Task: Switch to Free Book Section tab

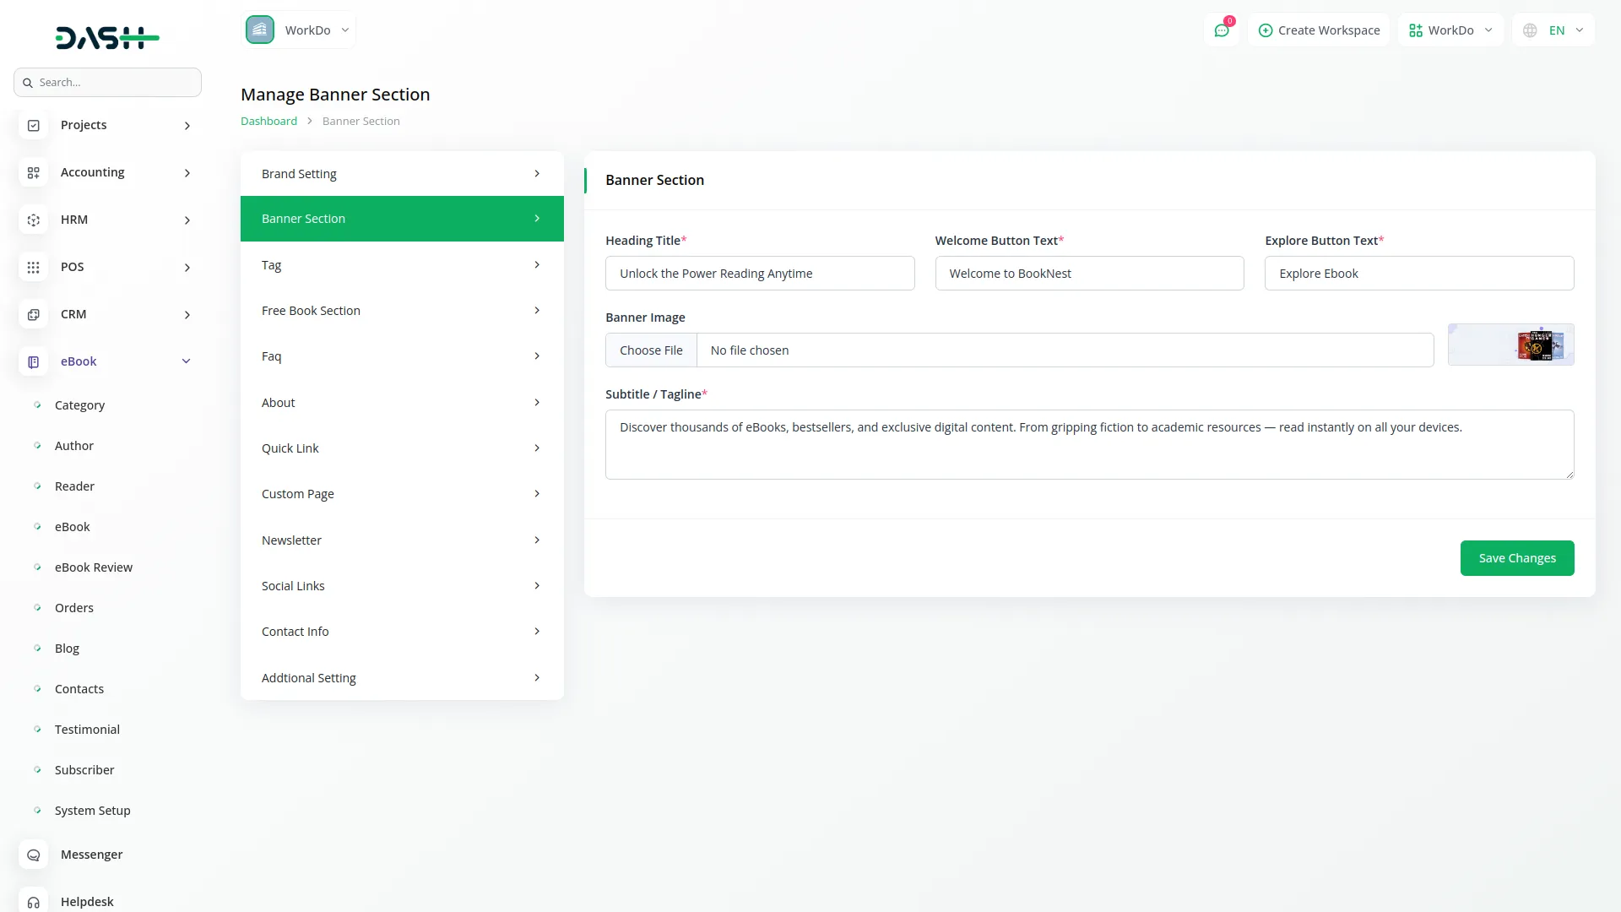Action: pyautogui.click(x=402, y=311)
